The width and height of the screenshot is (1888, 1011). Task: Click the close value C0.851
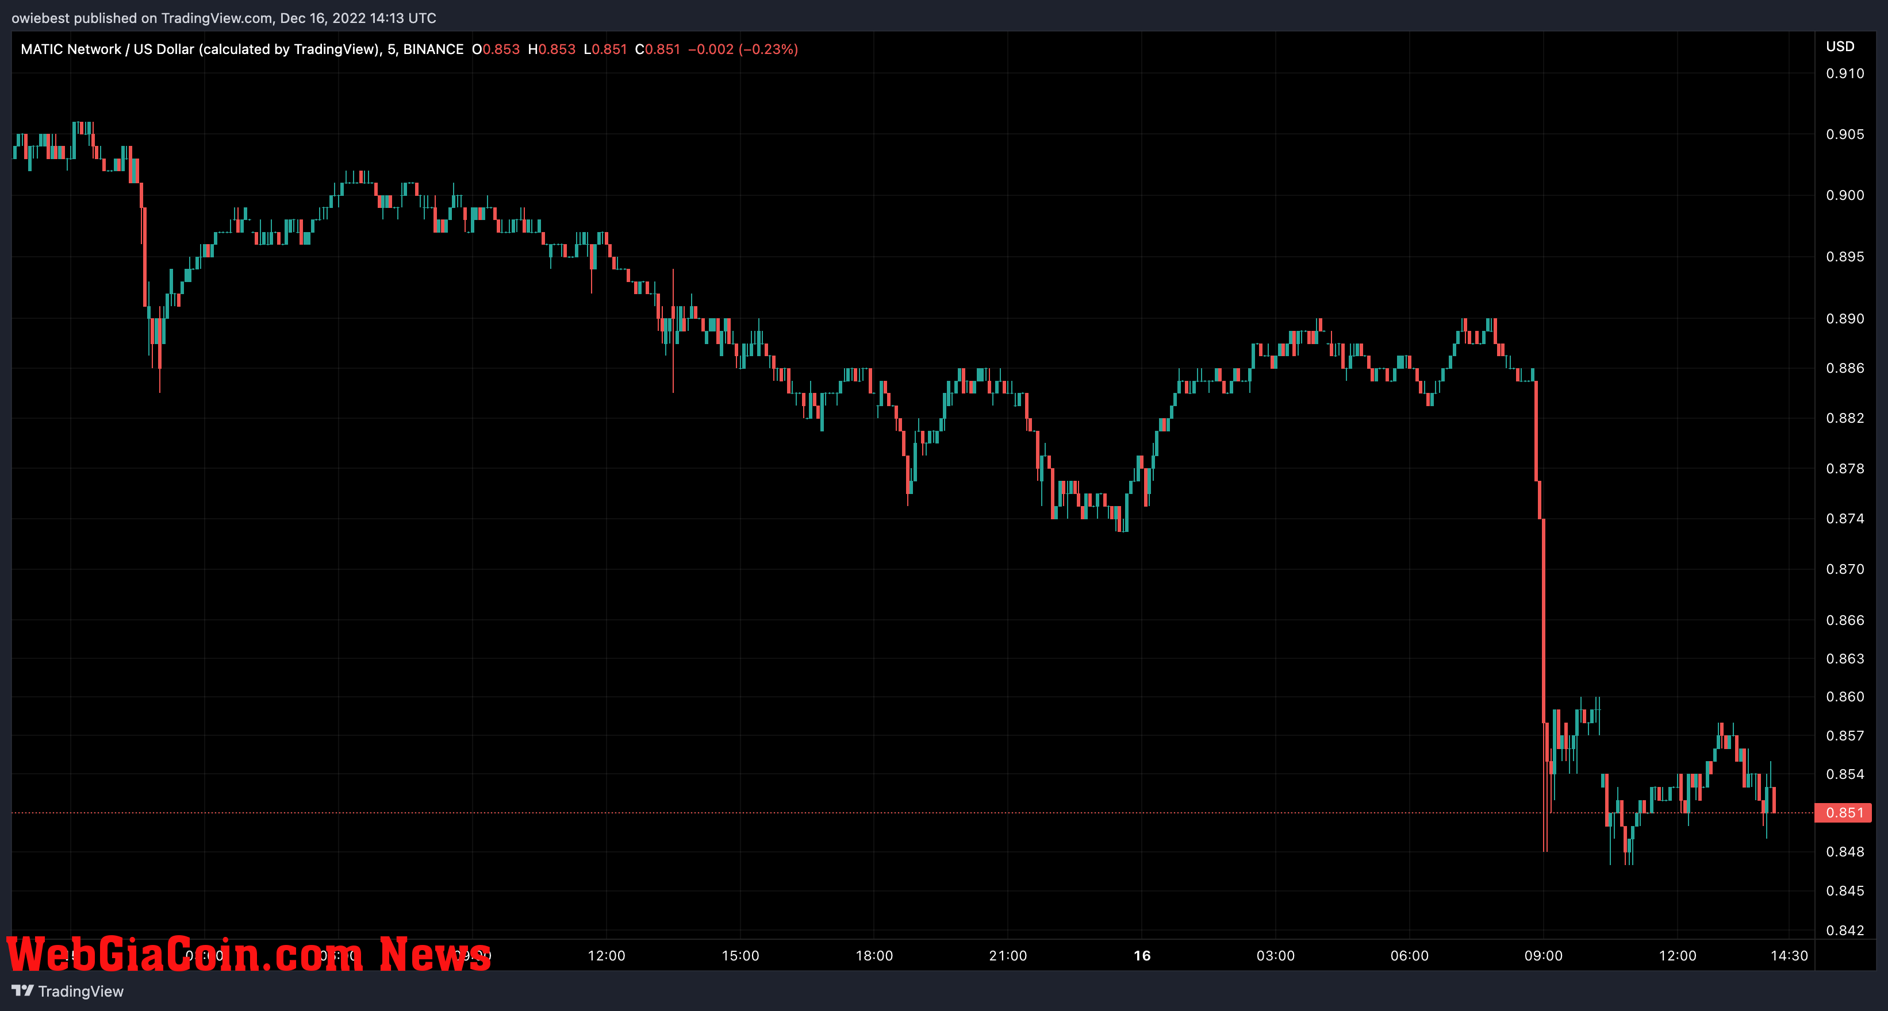pos(658,49)
